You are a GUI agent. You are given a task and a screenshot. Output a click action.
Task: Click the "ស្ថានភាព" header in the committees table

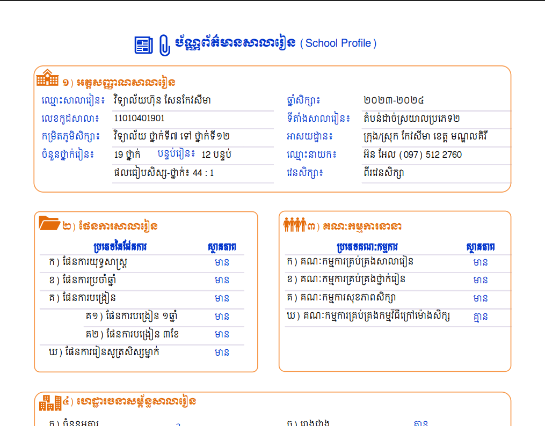tap(481, 247)
